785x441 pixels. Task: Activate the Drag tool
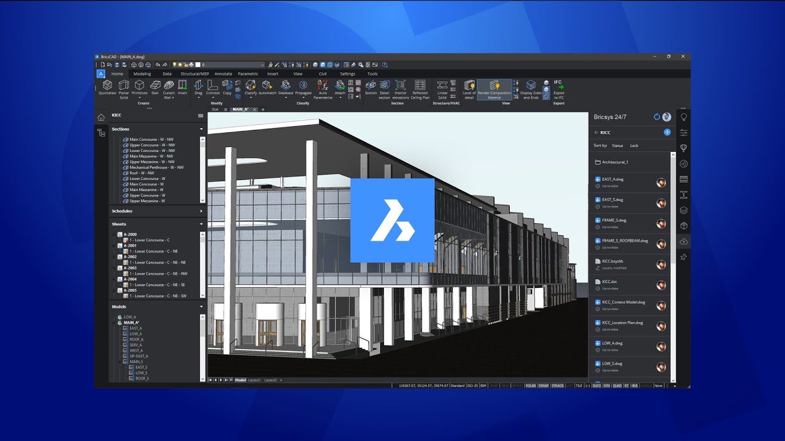click(x=198, y=88)
